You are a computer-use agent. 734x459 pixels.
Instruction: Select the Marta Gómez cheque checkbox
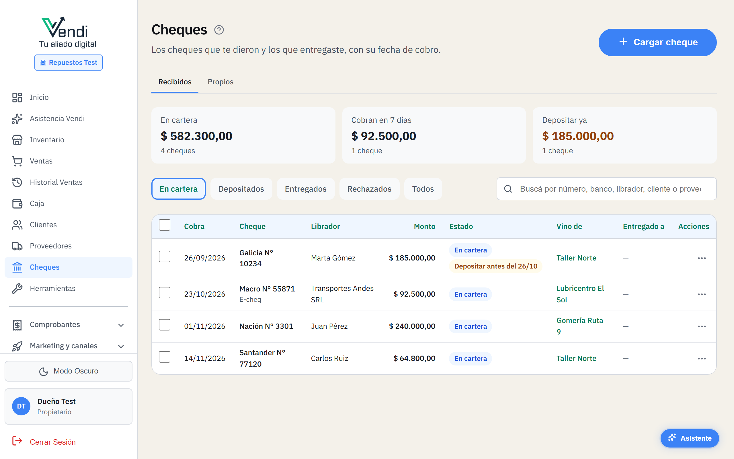pyautogui.click(x=165, y=257)
